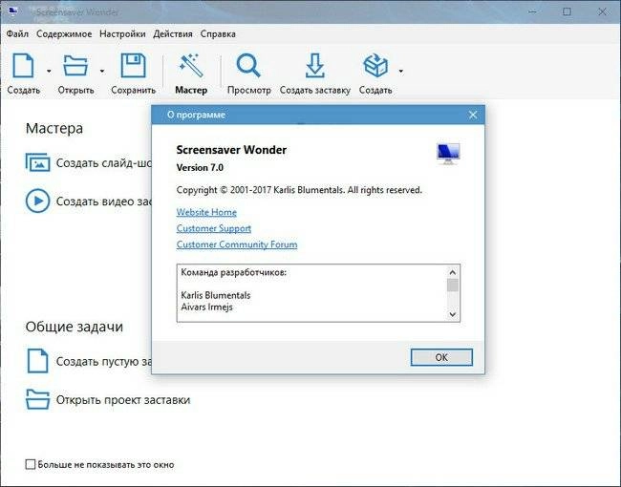Viewport: 621px width, 487px height.
Task: Click the Создать new project toolbar icon
Action: [23, 66]
